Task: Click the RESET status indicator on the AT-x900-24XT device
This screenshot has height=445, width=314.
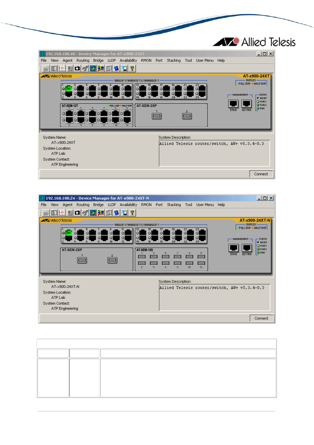Action: (x=258, y=98)
